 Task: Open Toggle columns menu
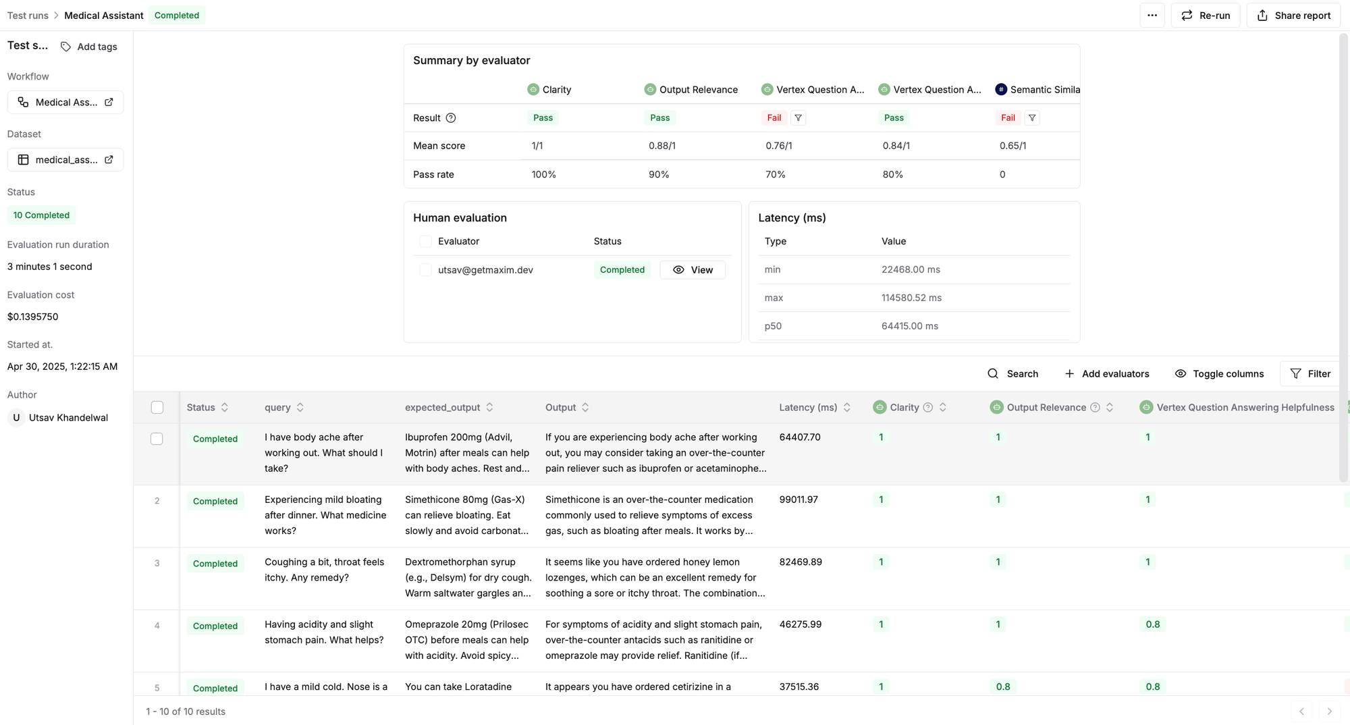pyautogui.click(x=1219, y=374)
